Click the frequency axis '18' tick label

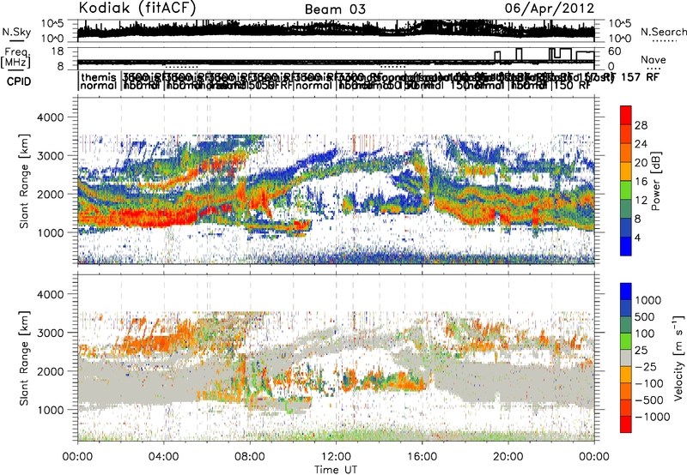tap(57, 51)
